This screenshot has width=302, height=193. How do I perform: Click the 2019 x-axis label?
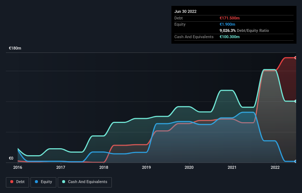point(146,167)
